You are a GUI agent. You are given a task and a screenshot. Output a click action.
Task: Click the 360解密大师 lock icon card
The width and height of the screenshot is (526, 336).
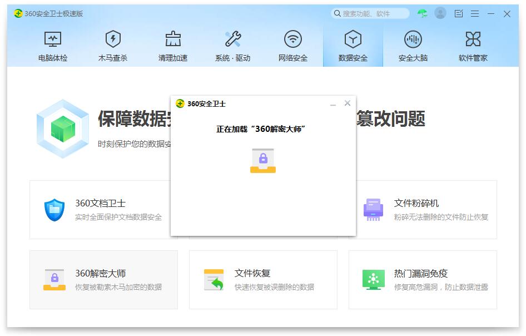[103, 280]
